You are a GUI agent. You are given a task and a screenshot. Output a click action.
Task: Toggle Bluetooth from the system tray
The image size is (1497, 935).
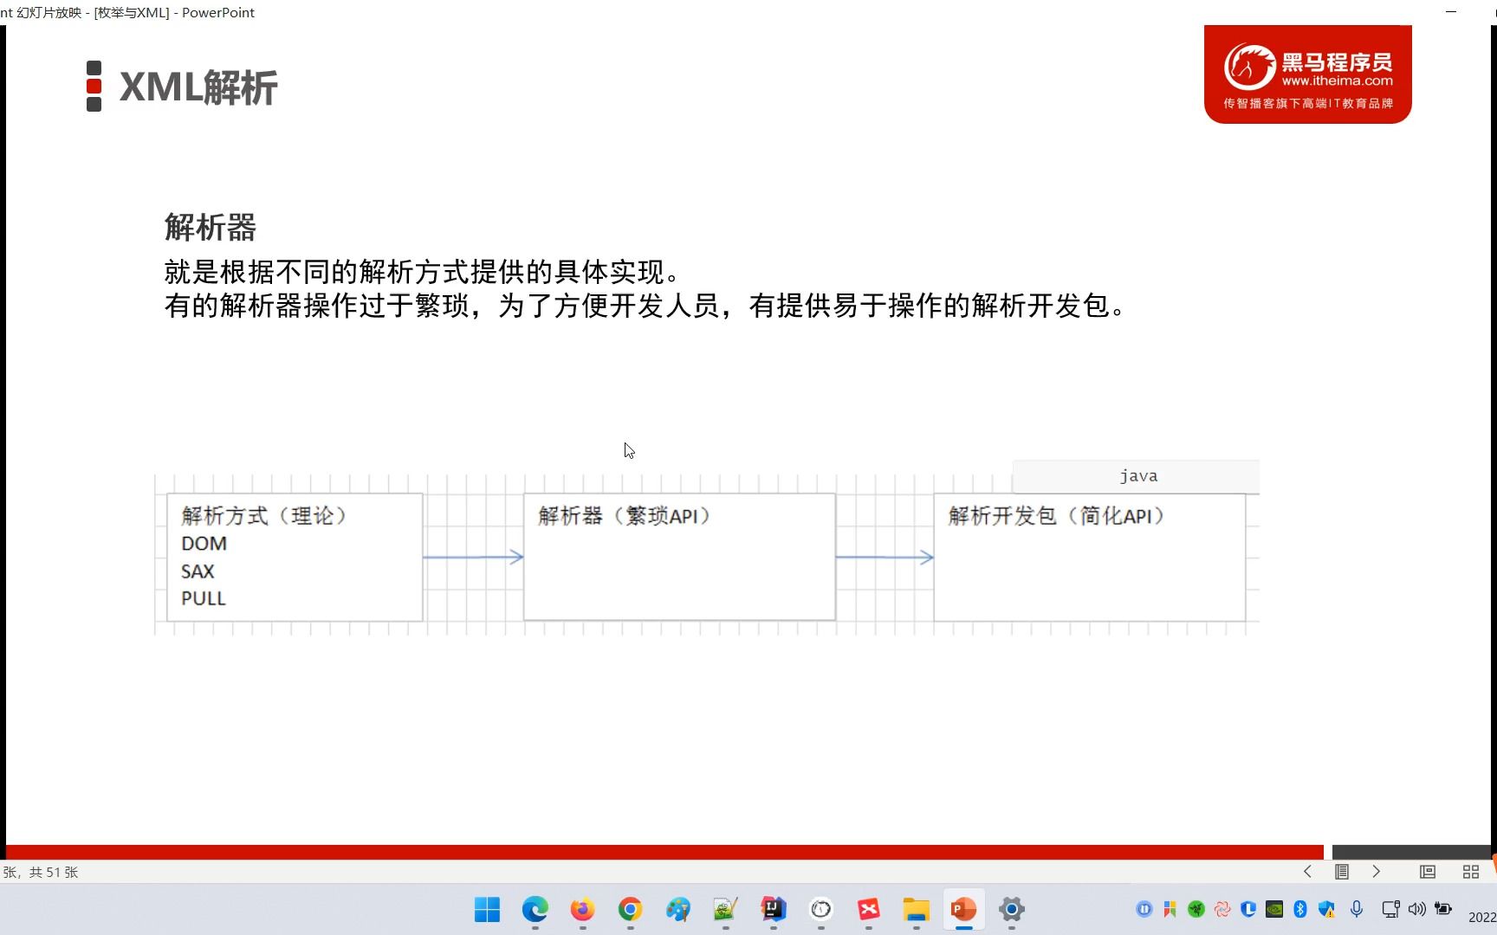pos(1299,909)
